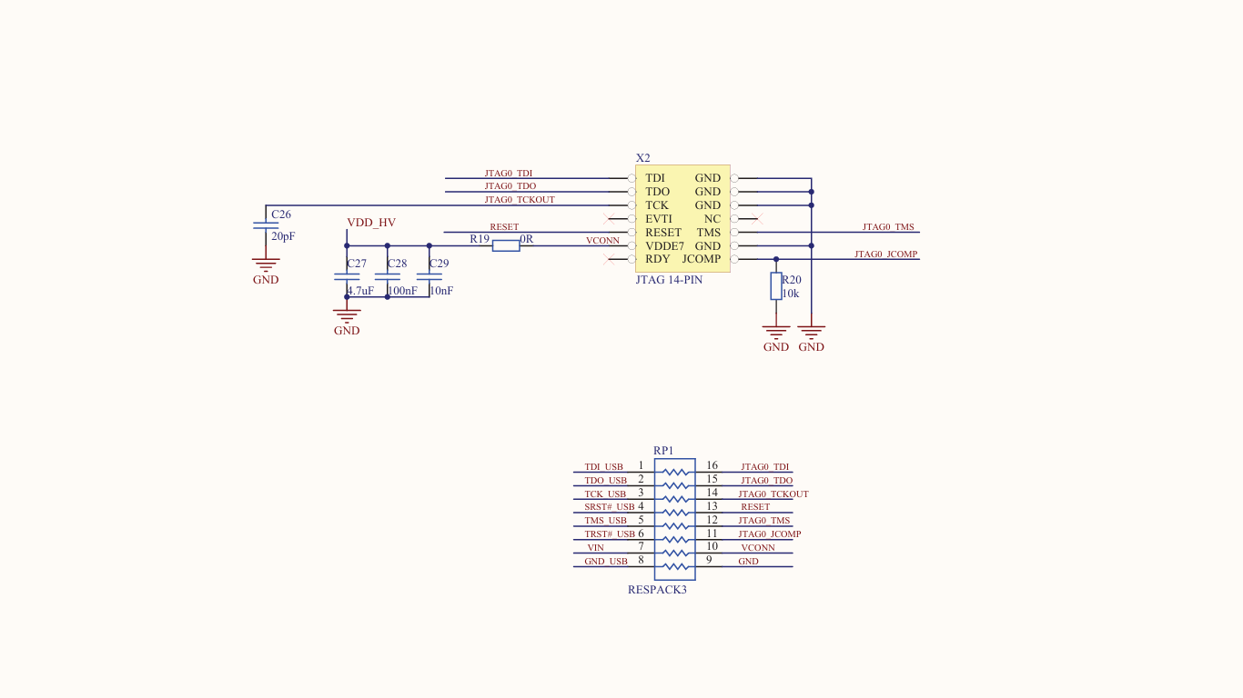Select the RP1 resistor pack body

coord(675,519)
